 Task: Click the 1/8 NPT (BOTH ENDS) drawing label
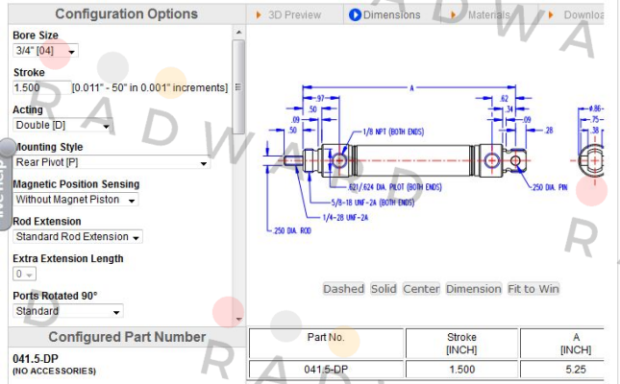(x=393, y=132)
